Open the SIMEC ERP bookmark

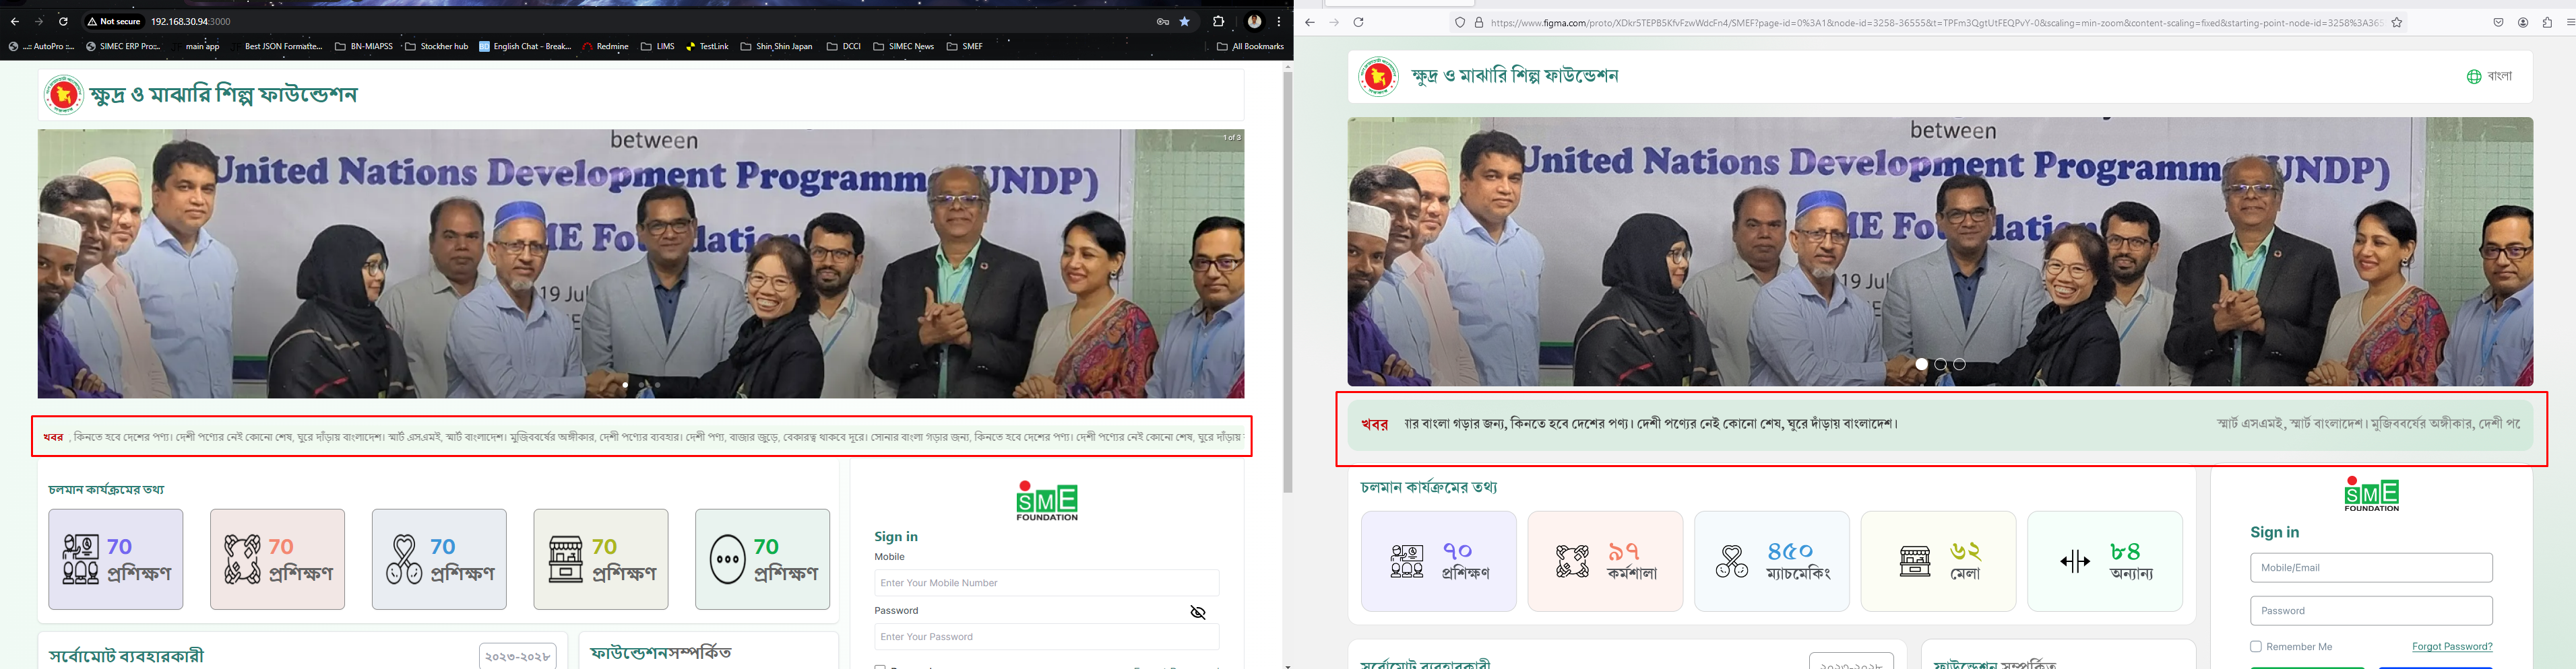coord(122,46)
